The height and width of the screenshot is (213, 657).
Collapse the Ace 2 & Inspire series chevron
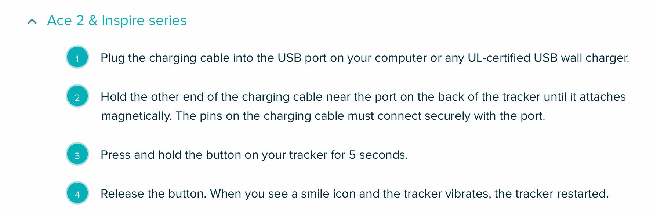(x=32, y=21)
